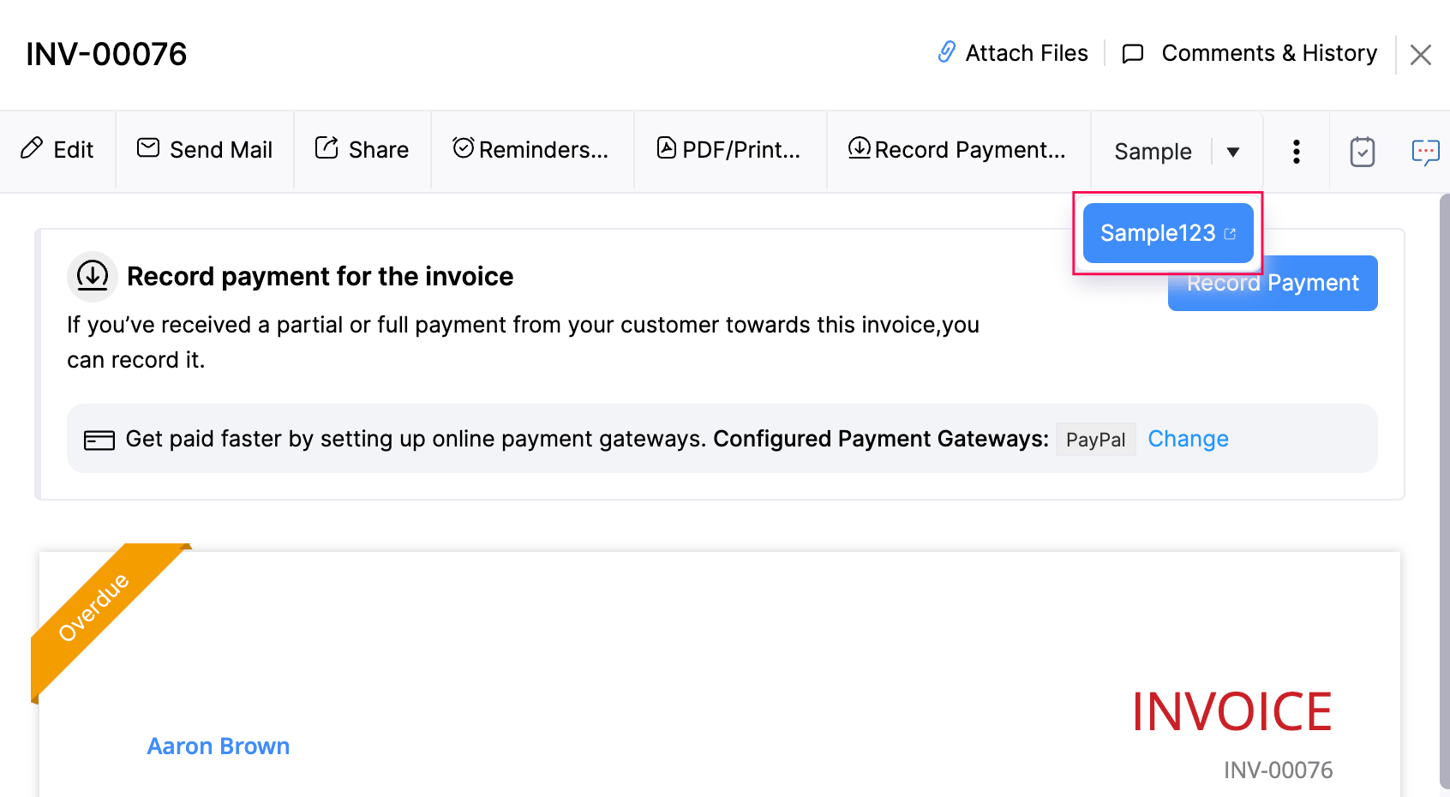This screenshot has width=1450, height=797.
Task: Expand the Sample dropdown arrow
Action: [1233, 153]
